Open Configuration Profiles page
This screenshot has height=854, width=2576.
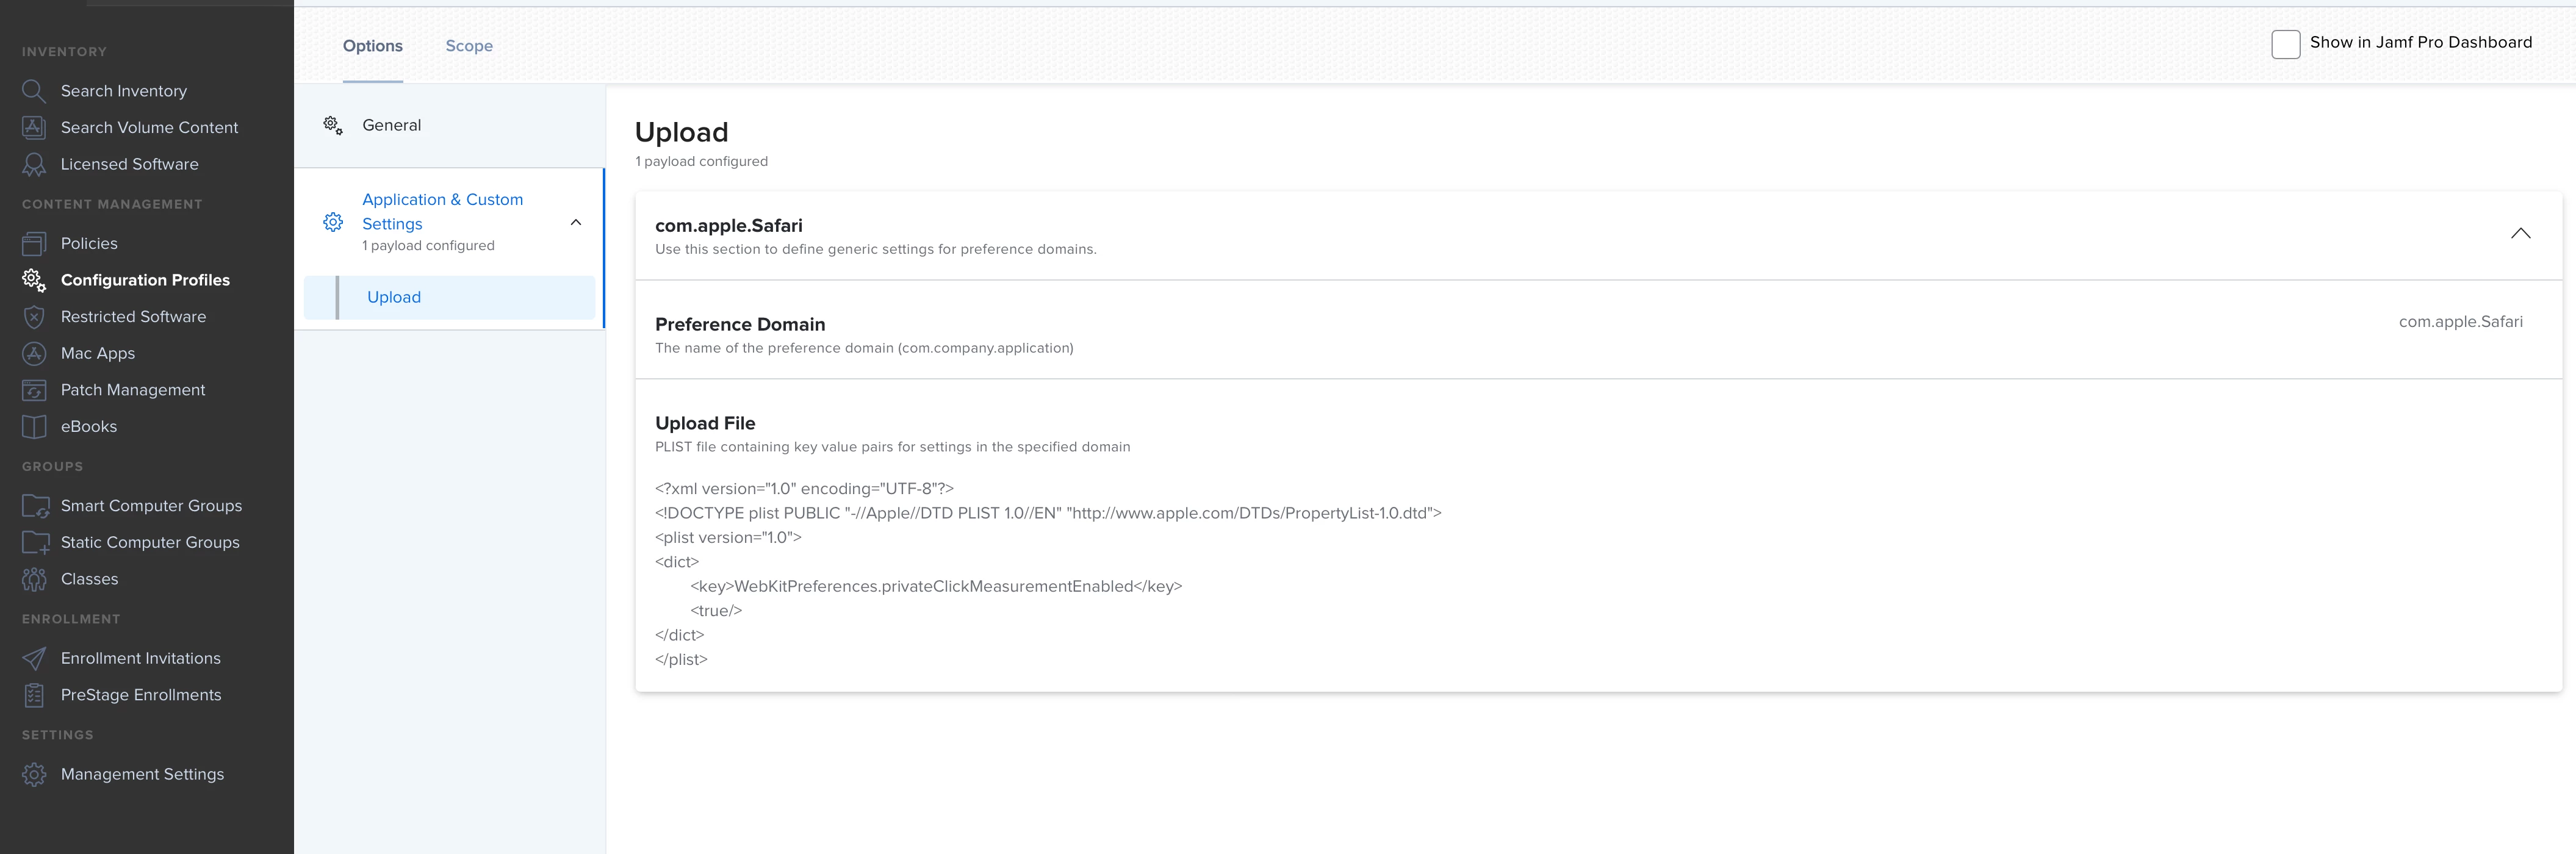145,280
